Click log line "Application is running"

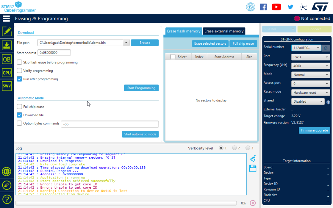click(x=62, y=177)
